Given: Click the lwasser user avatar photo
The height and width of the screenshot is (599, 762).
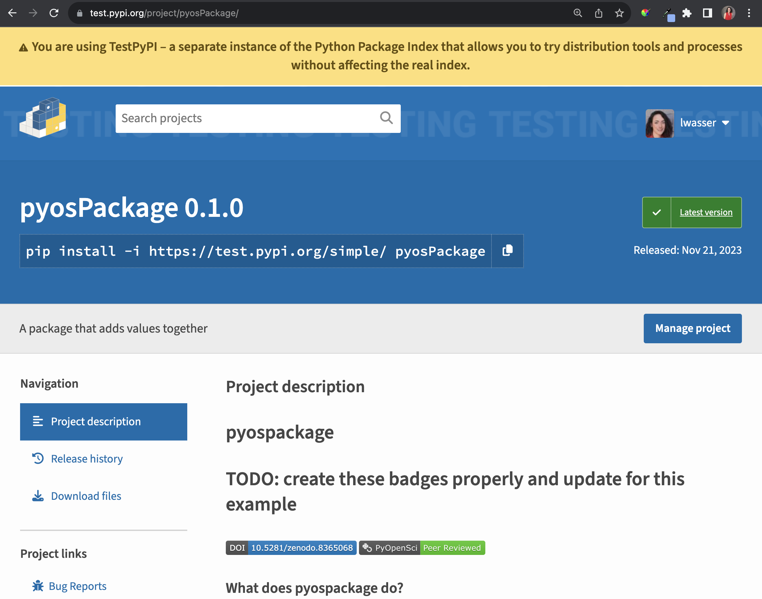Looking at the screenshot, I should click(660, 123).
